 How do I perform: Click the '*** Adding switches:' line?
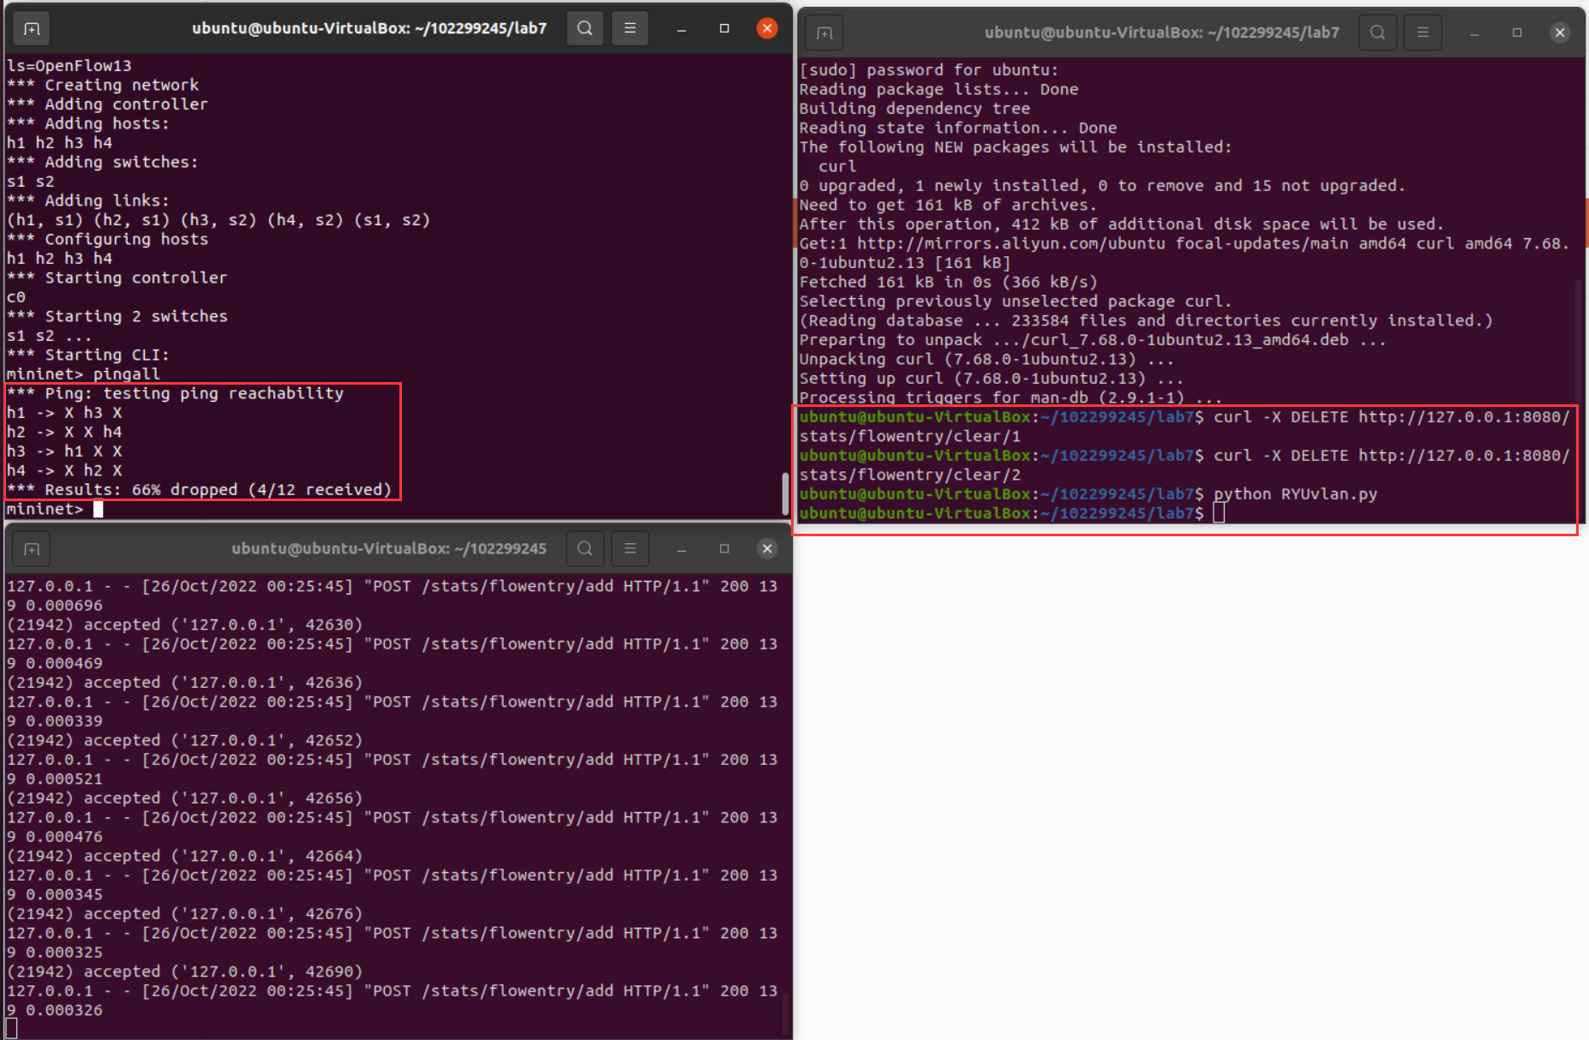(102, 162)
